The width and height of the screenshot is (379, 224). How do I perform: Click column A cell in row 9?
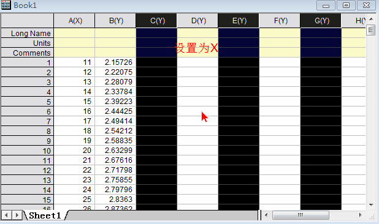pos(74,141)
